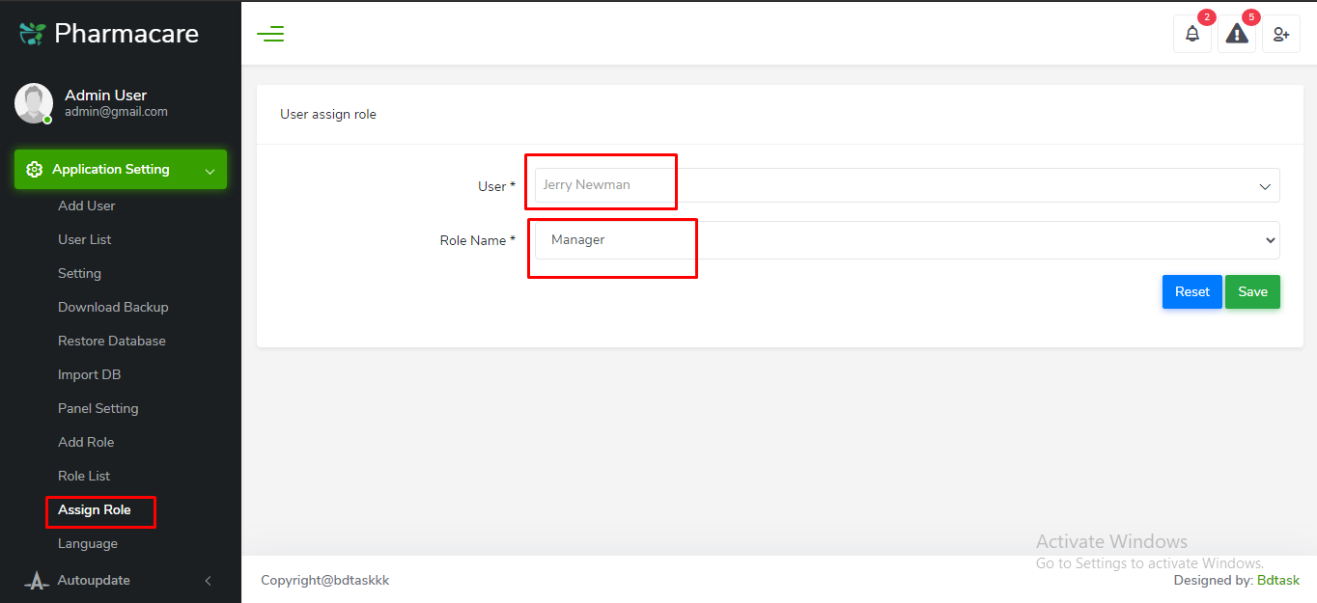Click the Admin User avatar picture
This screenshot has width=1317, height=603.
(34, 103)
